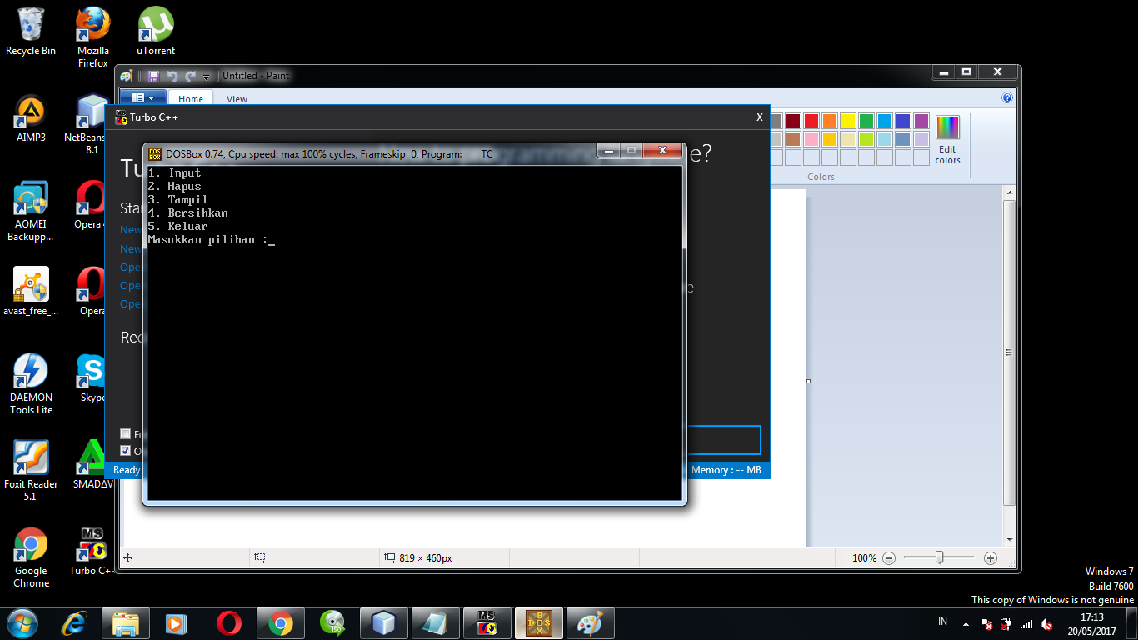Expand the hidden icons arrow in the system tray

[966, 622]
